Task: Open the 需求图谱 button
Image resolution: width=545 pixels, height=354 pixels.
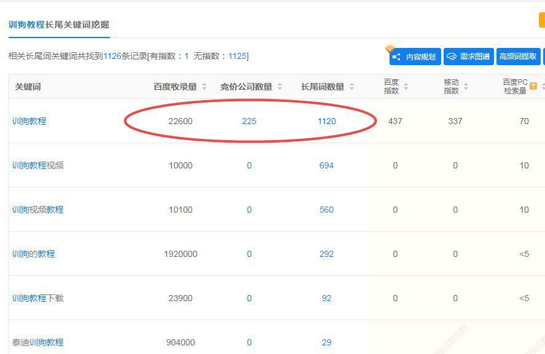Action: [469, 57]
